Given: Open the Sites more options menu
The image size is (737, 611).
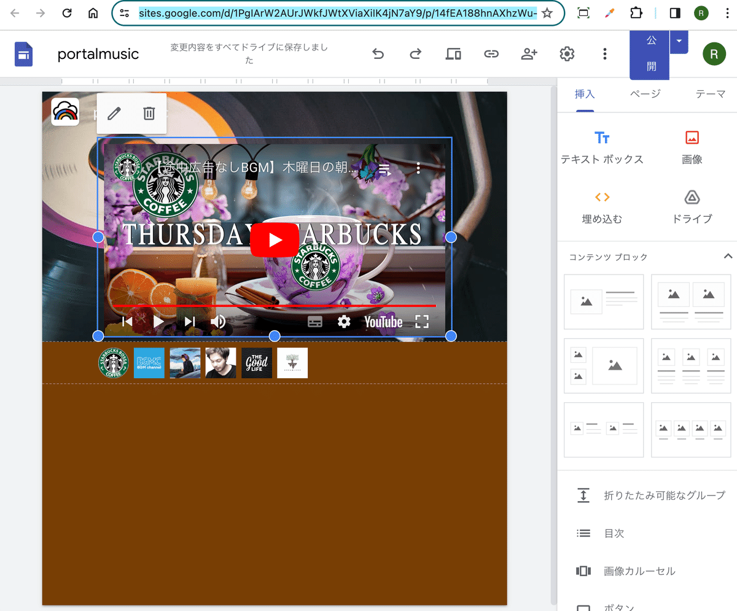Looking at the screenshot, I should click(x=605, y=54).
